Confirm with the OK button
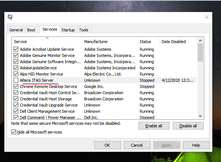This screenshot has height=162, width=221. [107, 145]
